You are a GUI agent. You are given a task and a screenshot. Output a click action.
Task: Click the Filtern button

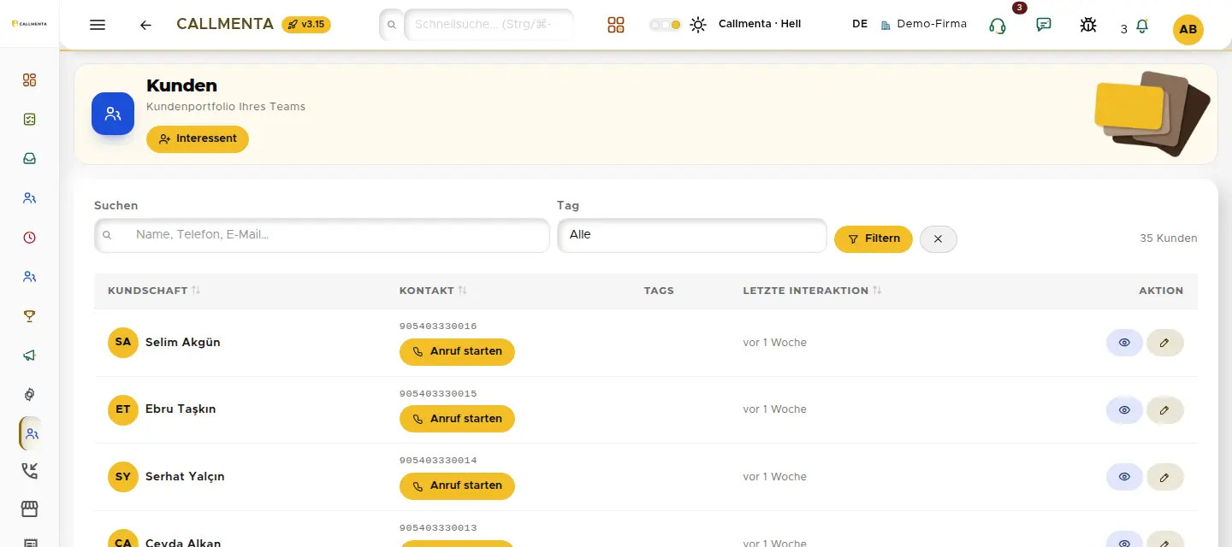pyautogui.click(x=874, y=239)
